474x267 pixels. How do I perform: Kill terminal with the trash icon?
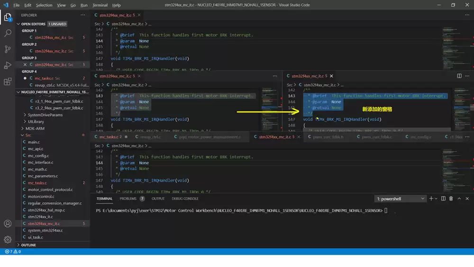(x=451, y=199)
